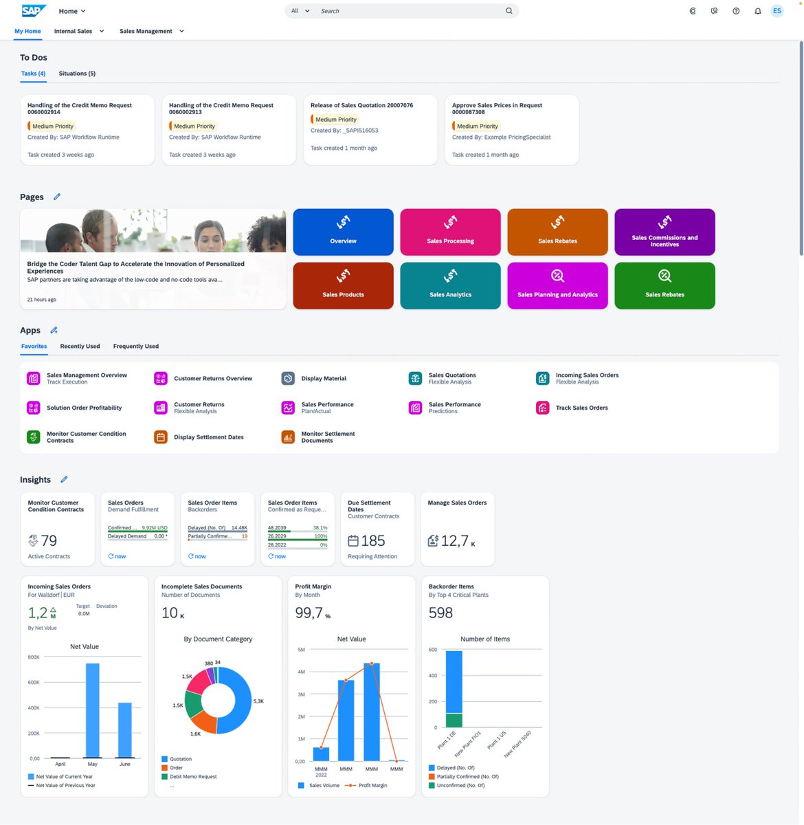Open Credit Memo Request 0060002913 task

(x=229, y=130)
